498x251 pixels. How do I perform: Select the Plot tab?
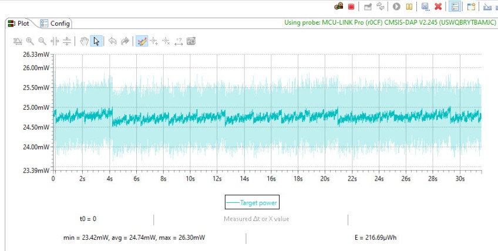coord(19,23)
